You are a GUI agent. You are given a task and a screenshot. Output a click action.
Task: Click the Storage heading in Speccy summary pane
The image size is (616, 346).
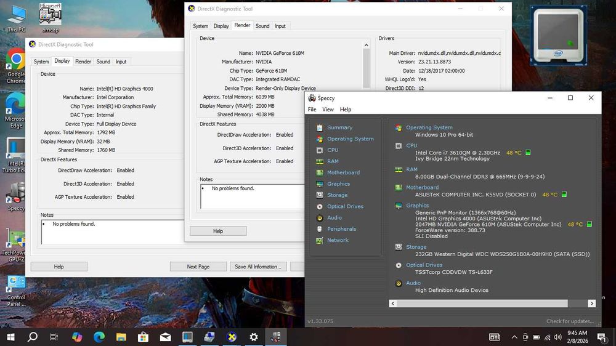coord(416,247)
